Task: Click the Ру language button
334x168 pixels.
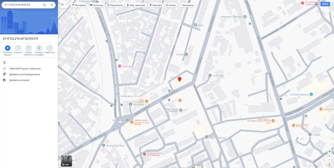Action: pyautogui.click(x=63, y=4)
